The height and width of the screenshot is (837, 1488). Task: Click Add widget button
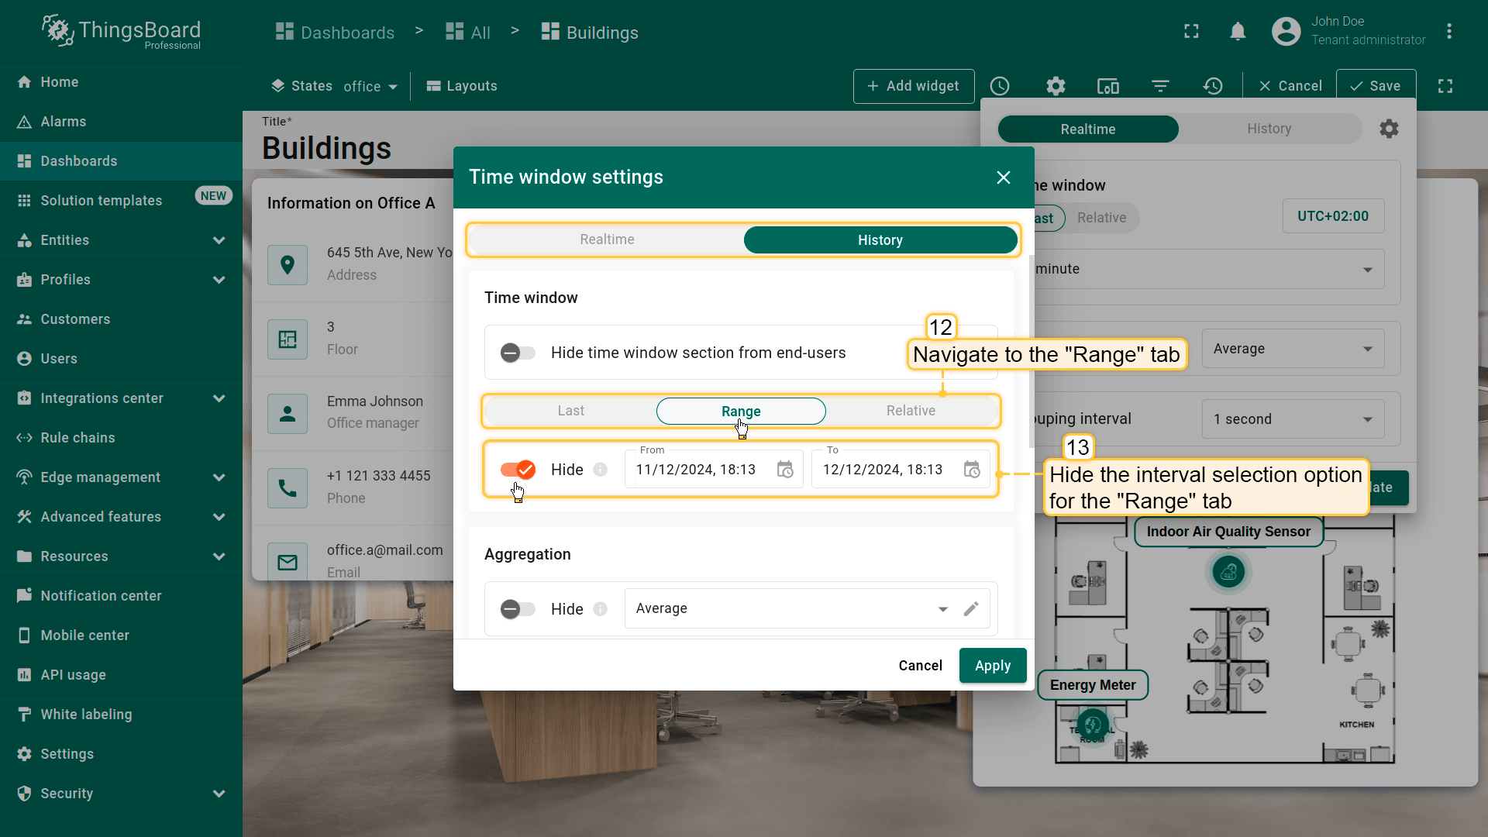pos(913,86)
